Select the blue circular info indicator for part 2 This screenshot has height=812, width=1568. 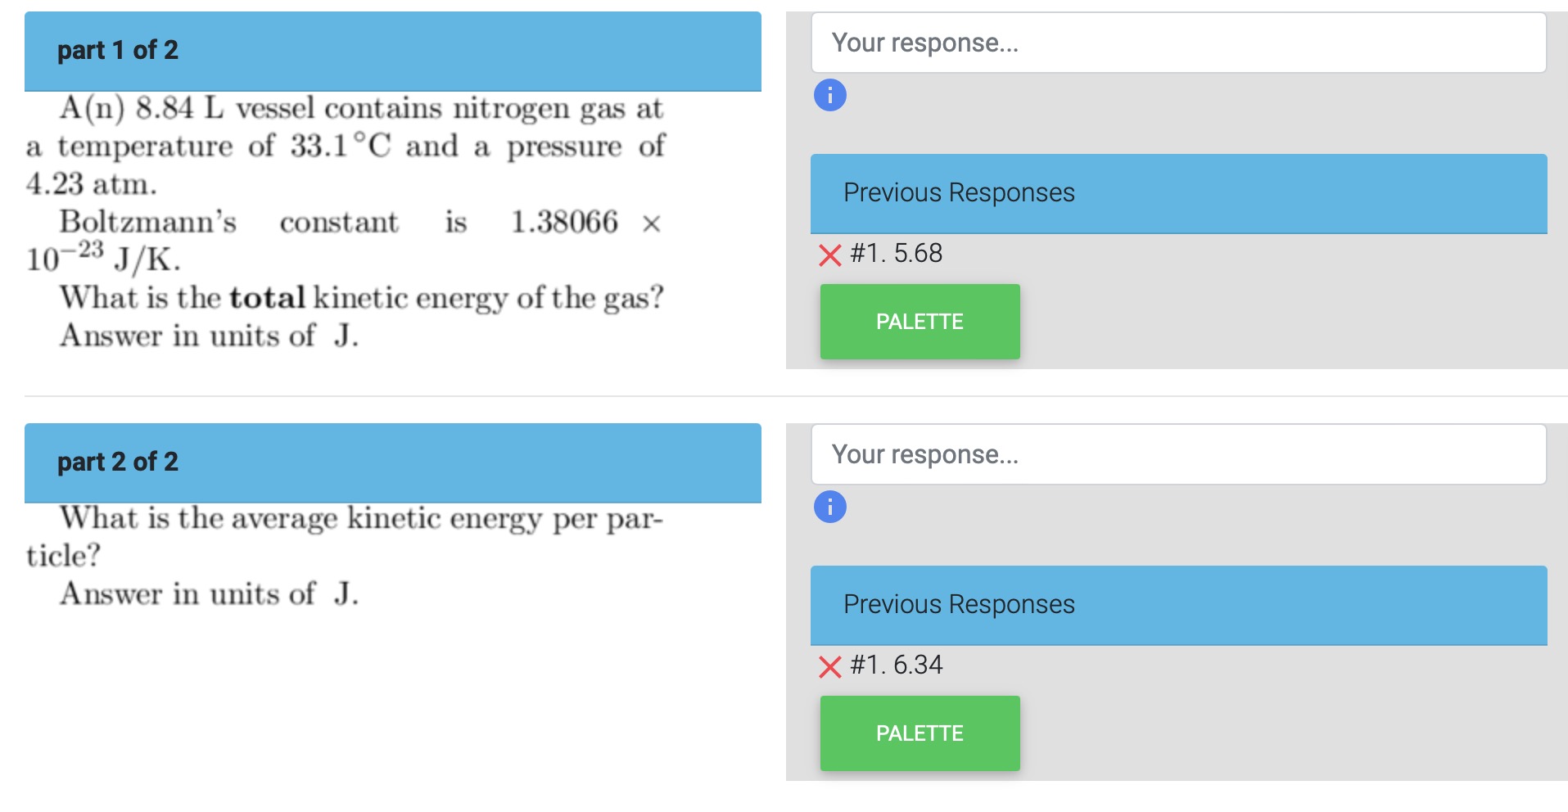[x=829, y=508]
